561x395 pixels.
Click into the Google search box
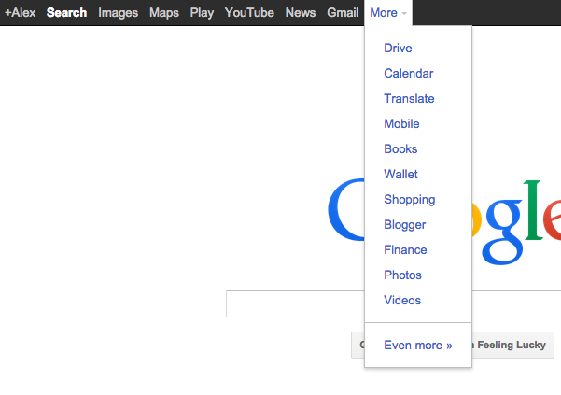point(394,303)
